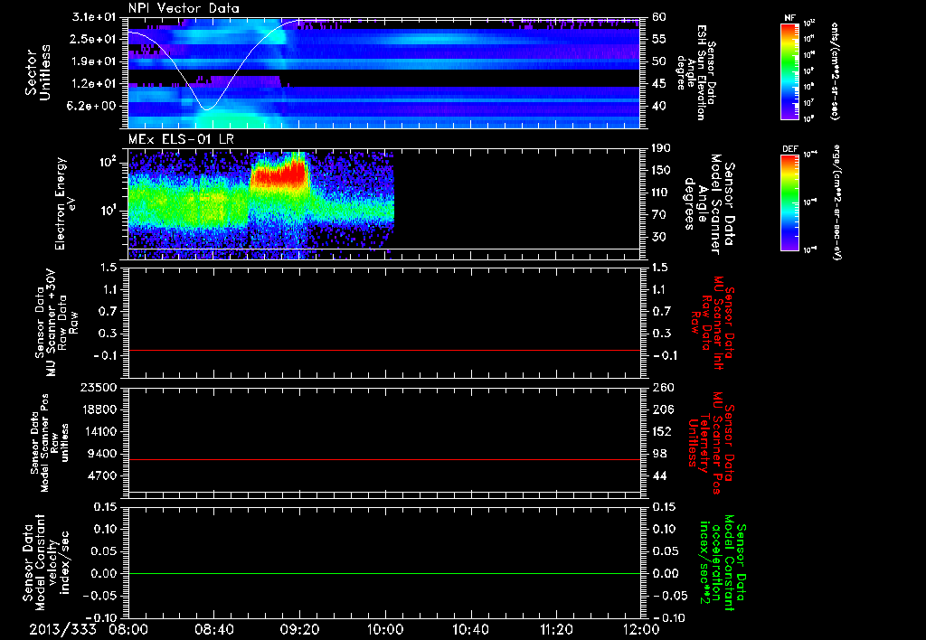Click the white line near Scanner Pos panel bottom
This screenshot has height=640, width=926.
click(x=383, y=491)
